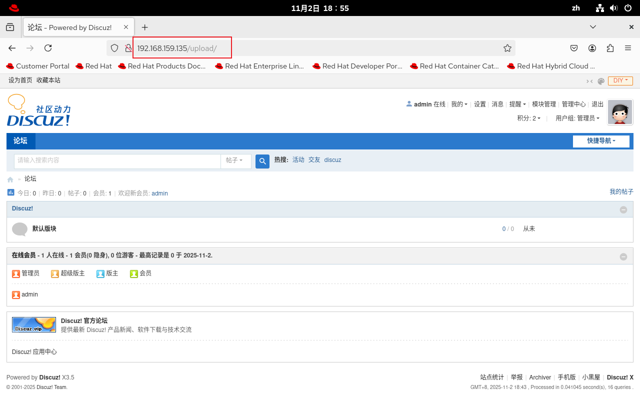
Task: Open the 消息 menu item
Action: coord(497,104)
